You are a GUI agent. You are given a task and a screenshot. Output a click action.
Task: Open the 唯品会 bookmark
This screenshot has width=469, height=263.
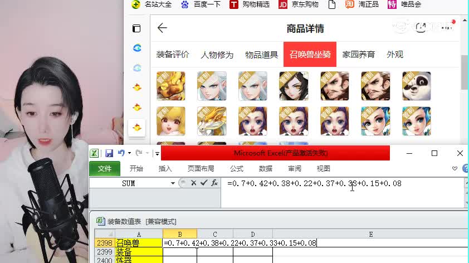click(x=404, y=4)
